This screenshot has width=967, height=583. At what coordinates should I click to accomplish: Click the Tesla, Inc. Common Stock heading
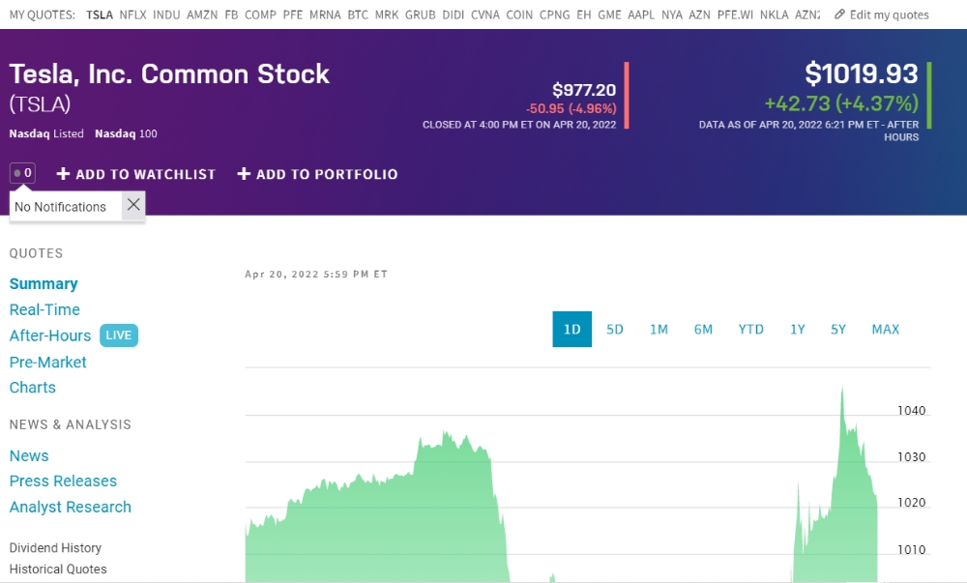click(169, 73)
